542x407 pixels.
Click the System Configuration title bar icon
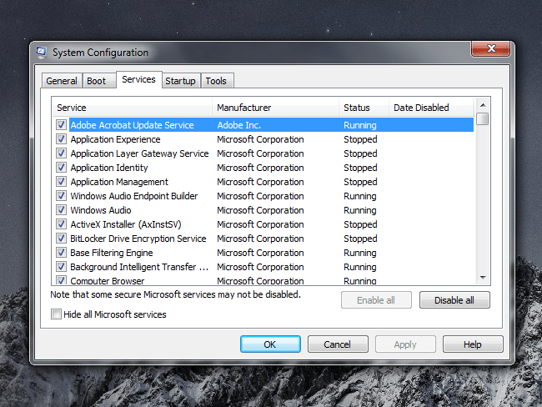click(42, 53)
